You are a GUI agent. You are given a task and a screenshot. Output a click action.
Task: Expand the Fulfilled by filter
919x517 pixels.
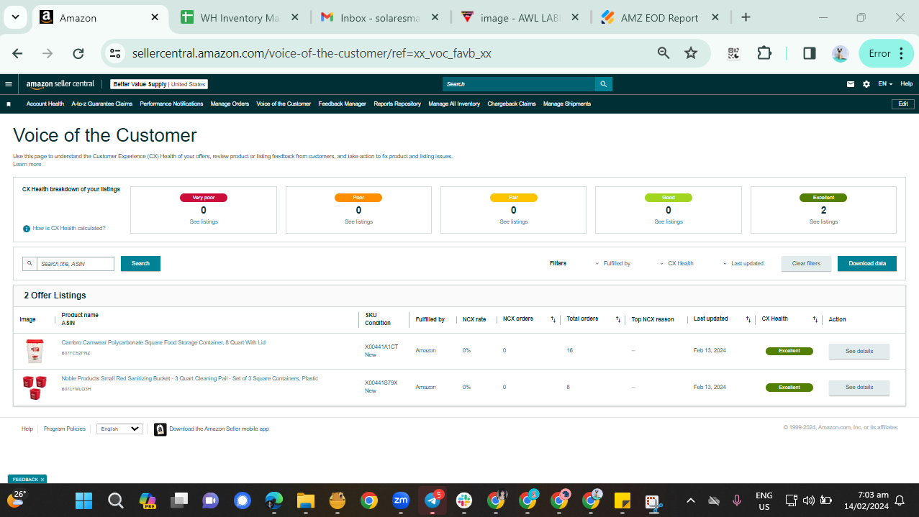(612, 264)
